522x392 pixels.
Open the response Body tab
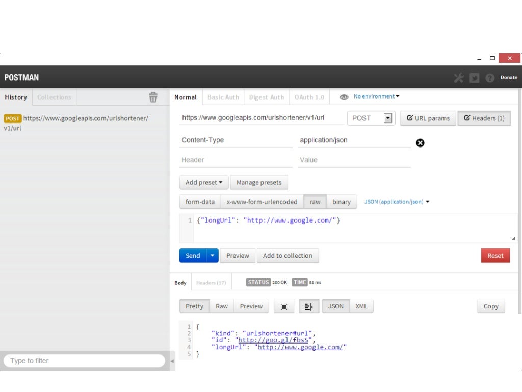click(180, 283)
